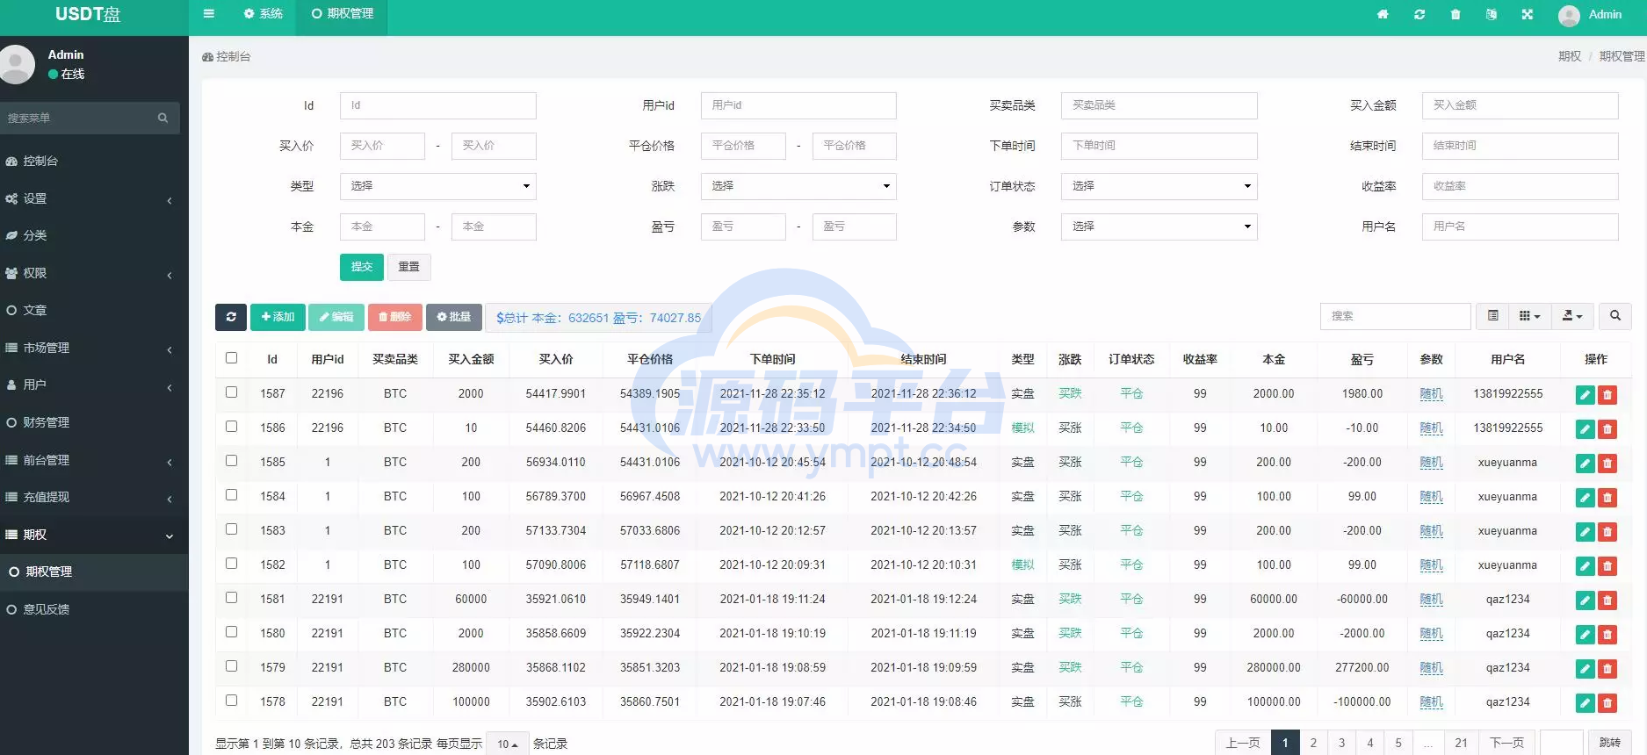Delete row 1585 with red trash icon
Screen dimensions: 1647x755
[x=1607, y=464]
